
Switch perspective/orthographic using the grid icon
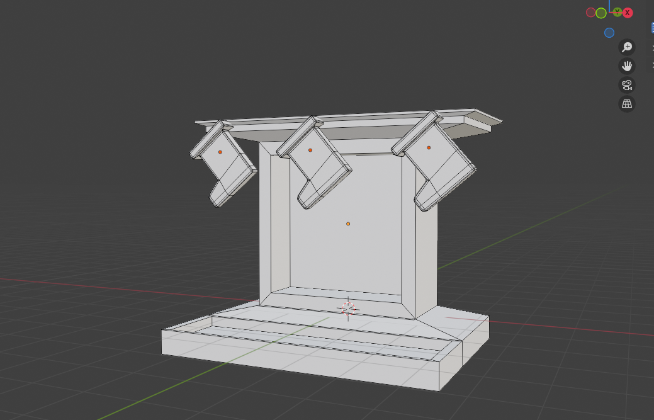click(627, 104)
